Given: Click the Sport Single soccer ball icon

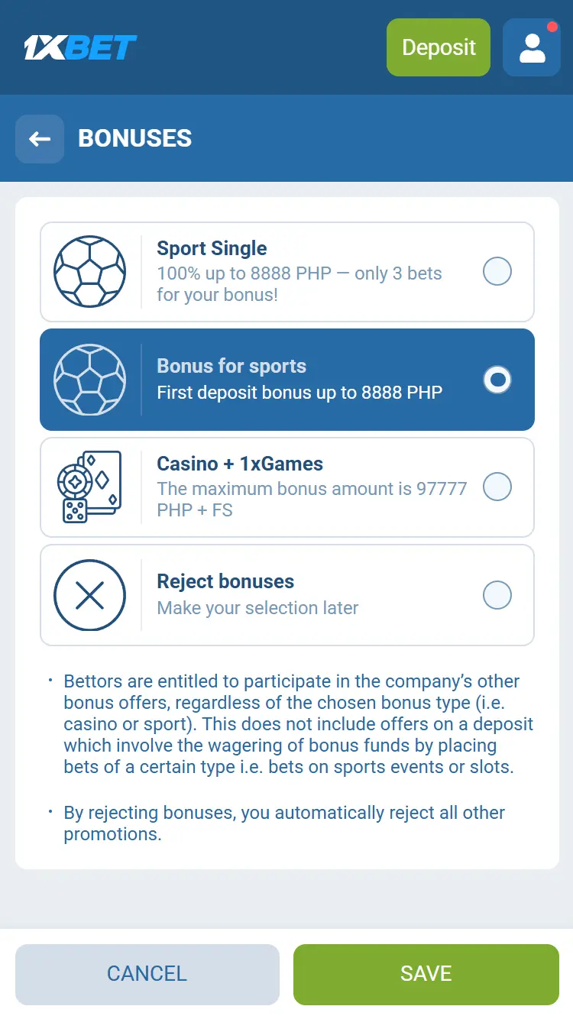Looking at the screenshot, I should pos(90,271).
